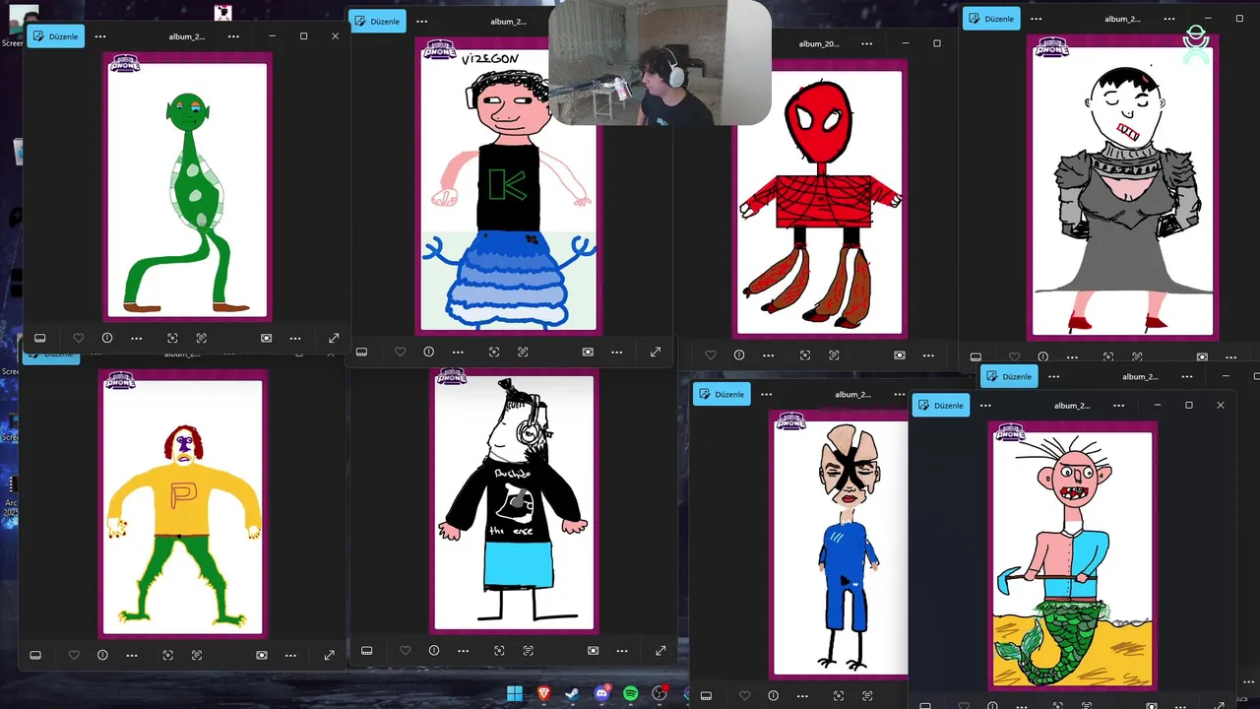1260x709 pixels.
Task: Open the menu beside Düzenle, Vizegon window
Action: [x=421, y=21]
